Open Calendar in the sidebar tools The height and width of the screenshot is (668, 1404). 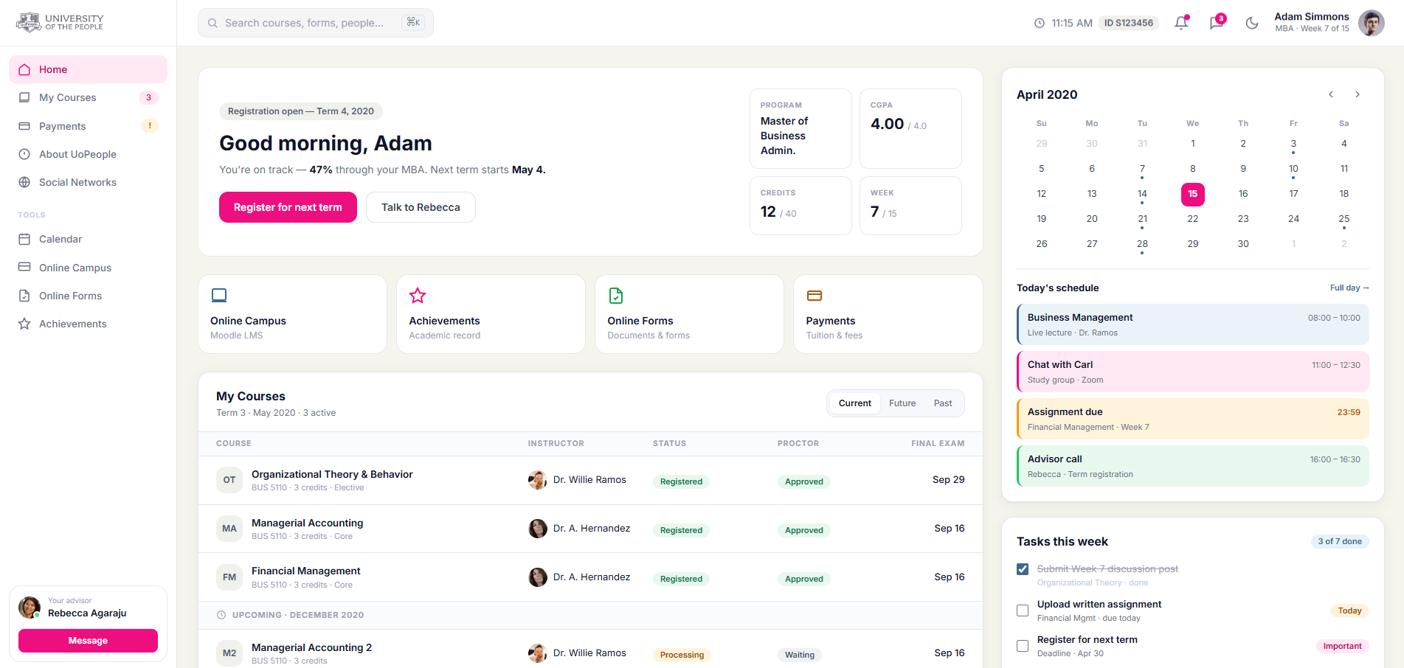coord(60,240)
